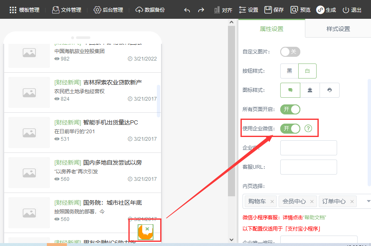The height and width of the screenshot is (246, 371).
Task: Click the 客服URL input field
Action: tap(308, 167)
